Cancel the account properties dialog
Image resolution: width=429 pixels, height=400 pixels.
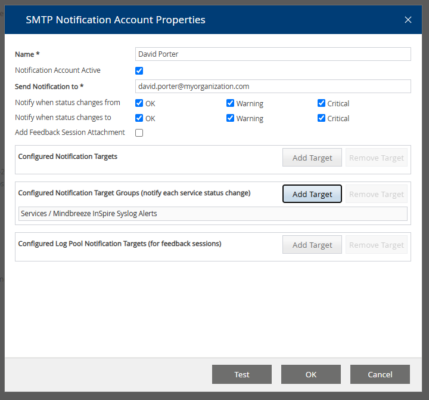[380, 374]
